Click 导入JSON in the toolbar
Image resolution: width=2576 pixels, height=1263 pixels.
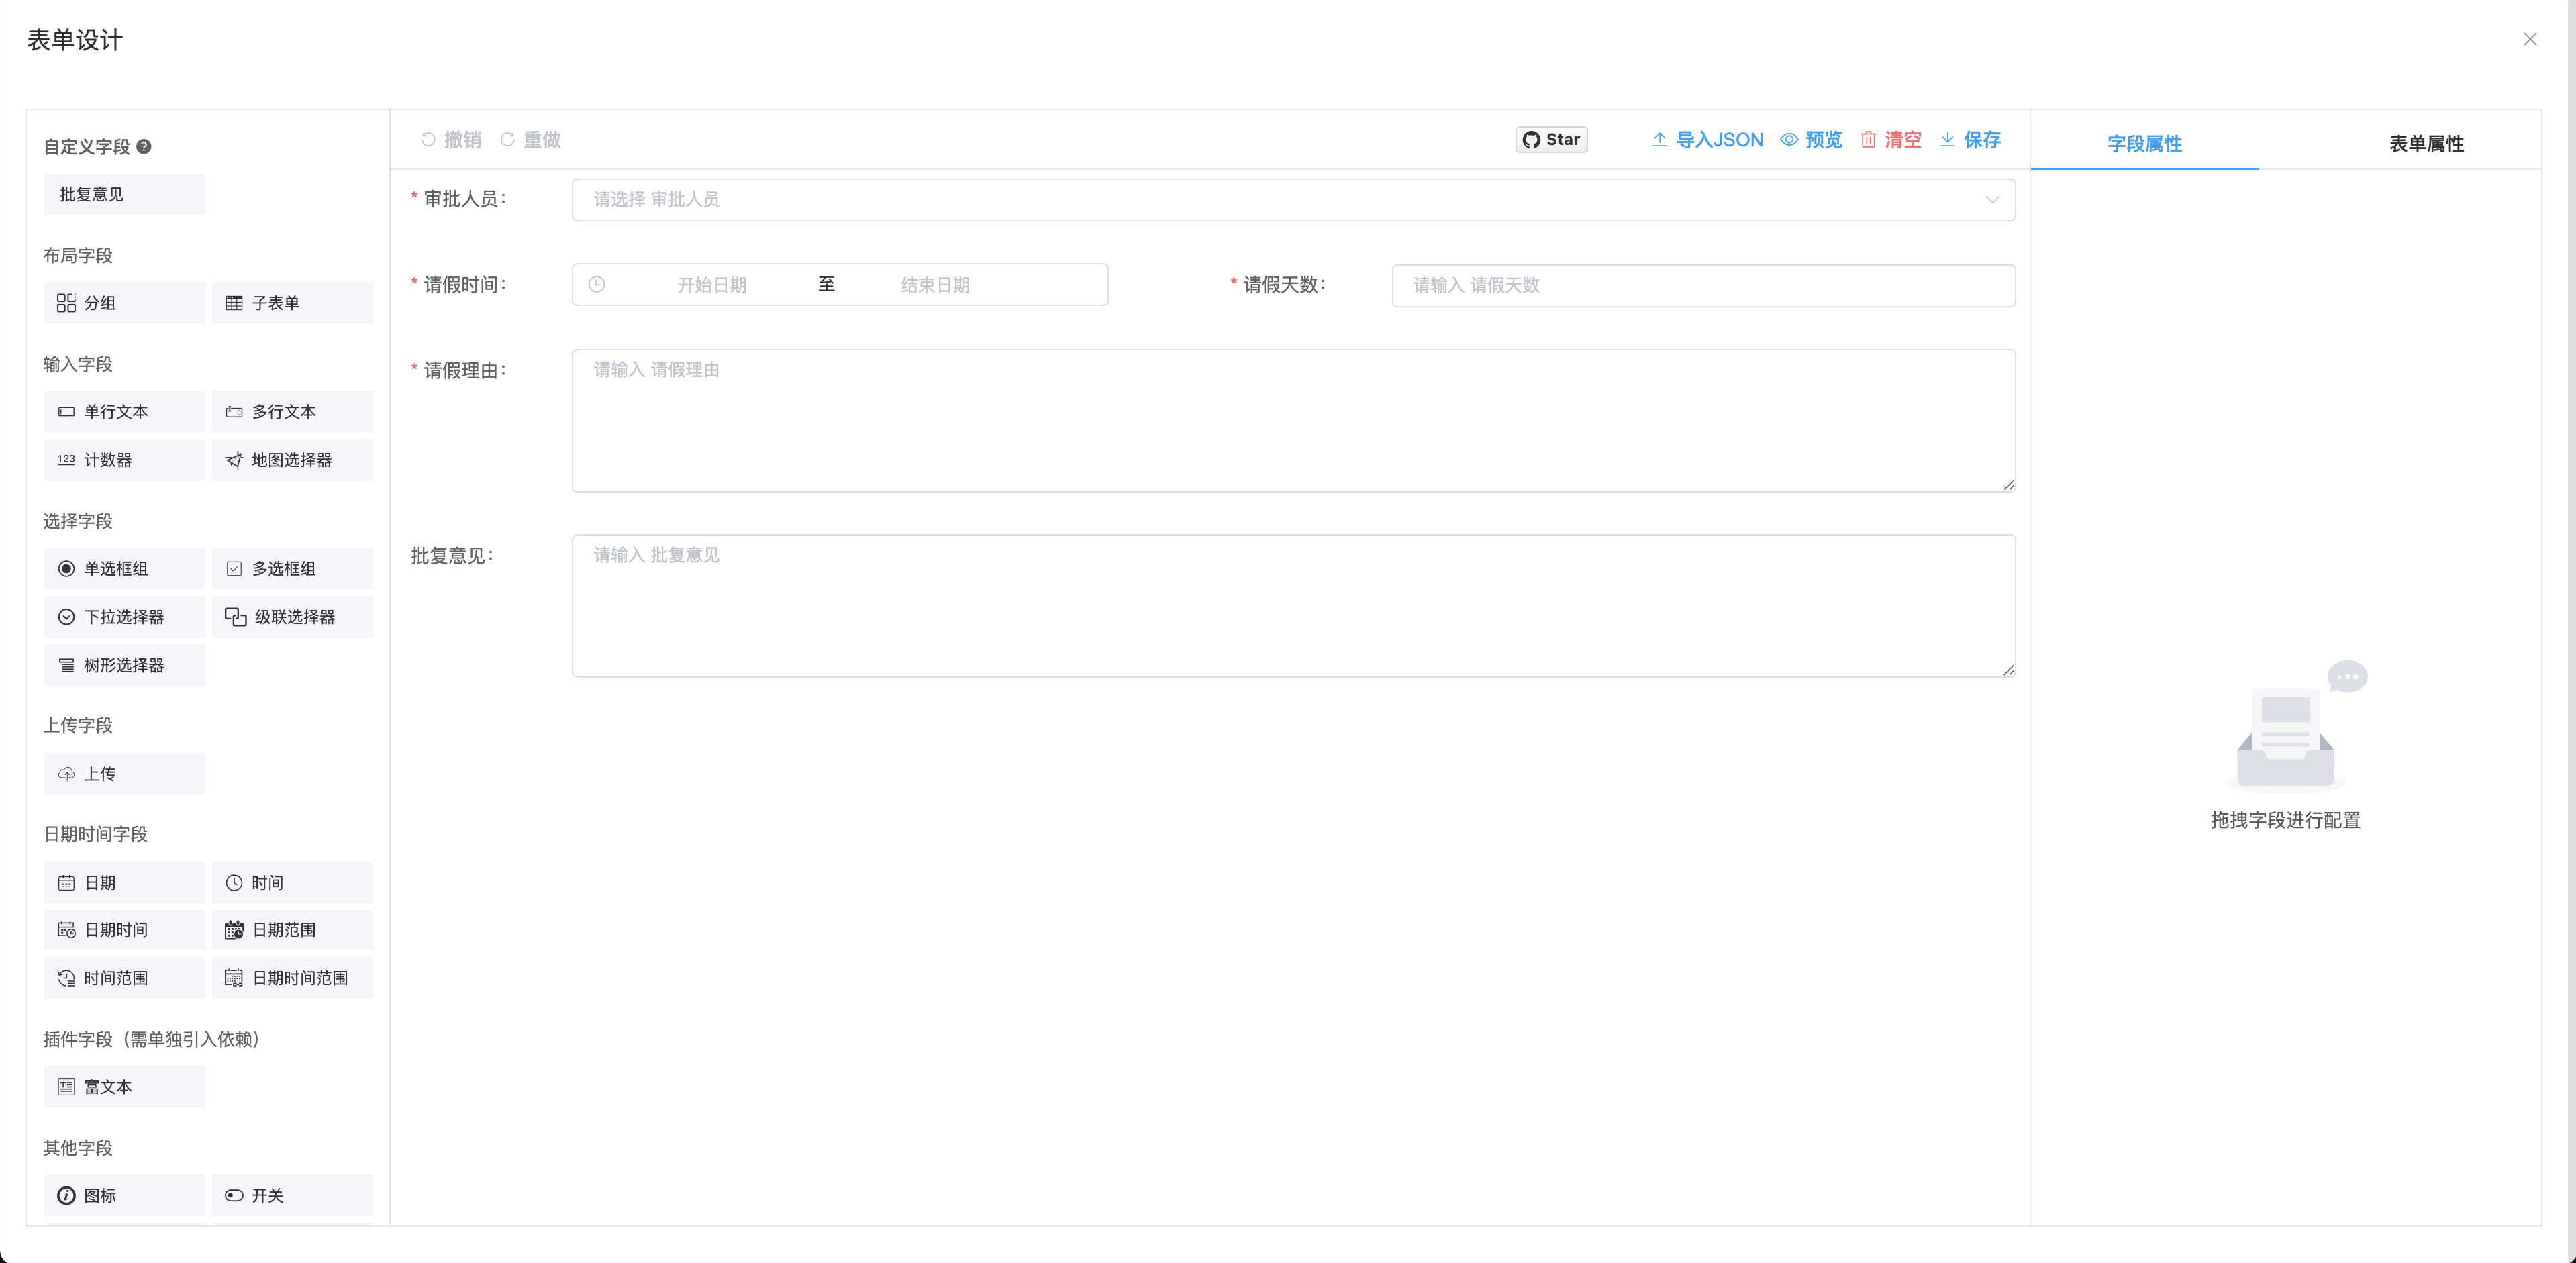coord(1707,139)
